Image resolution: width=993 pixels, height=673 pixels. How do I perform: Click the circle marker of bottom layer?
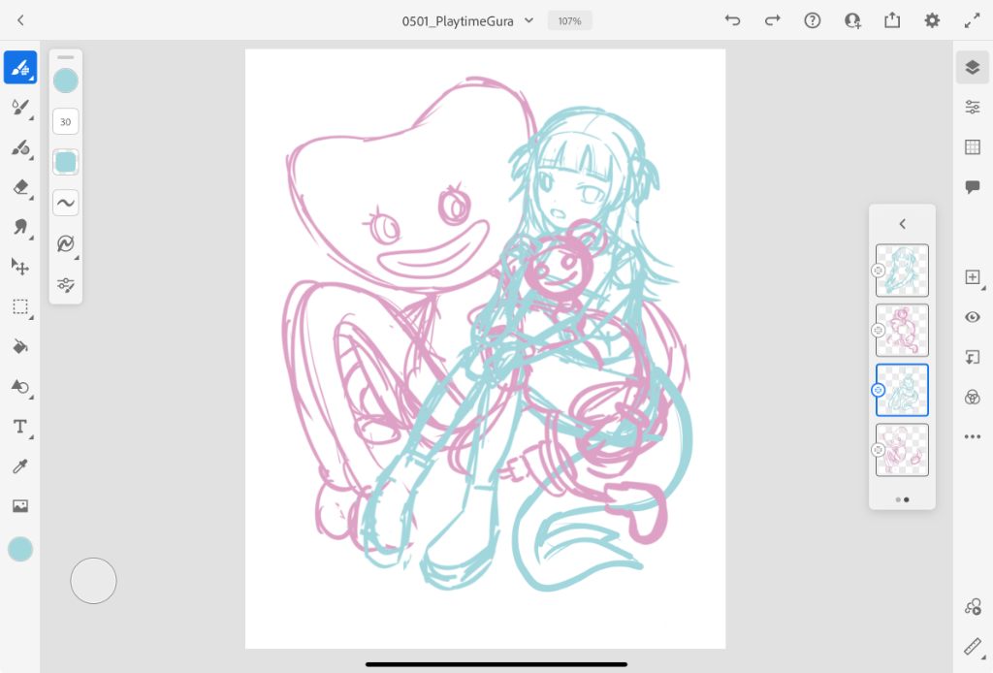coord(878,450)
